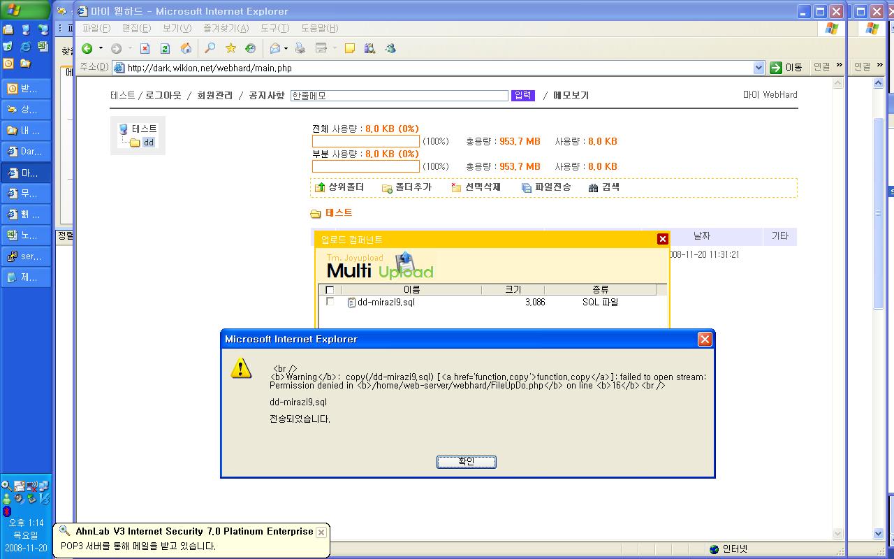
Task: Go to Home page icon
Action: [x=186, y=48]
